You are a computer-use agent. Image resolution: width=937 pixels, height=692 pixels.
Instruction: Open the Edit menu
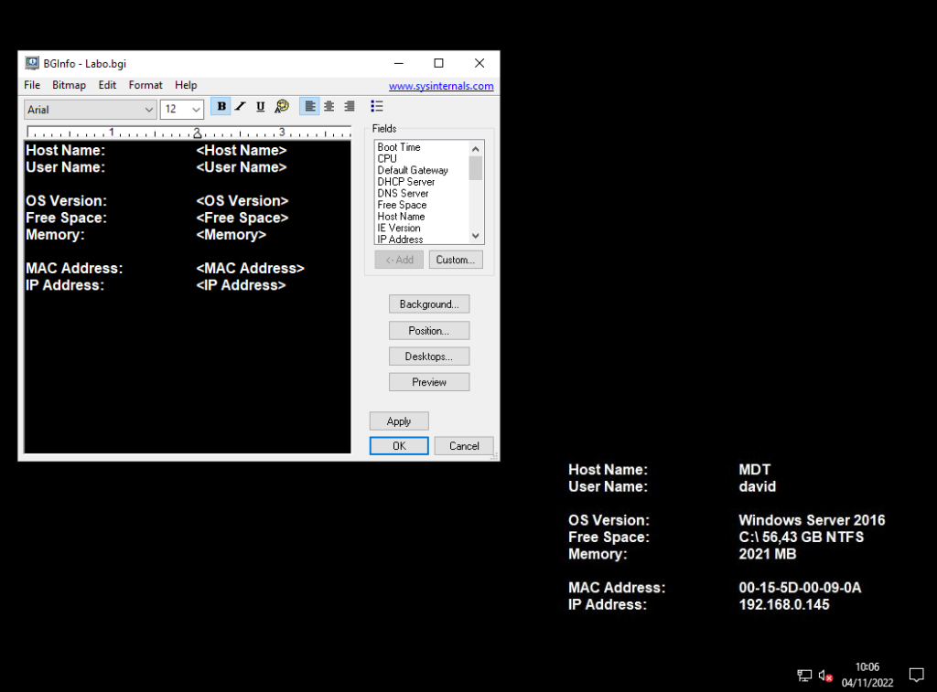[107, 85]
